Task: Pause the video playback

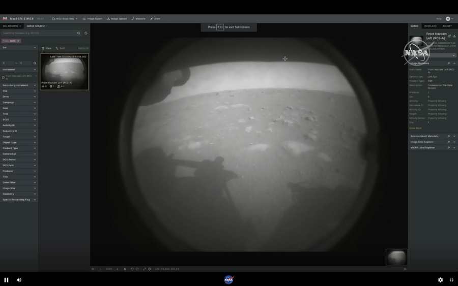Action: click(x=7, y=280)
